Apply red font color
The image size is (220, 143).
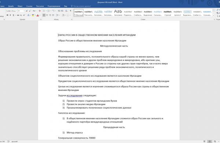click(38, 15)
